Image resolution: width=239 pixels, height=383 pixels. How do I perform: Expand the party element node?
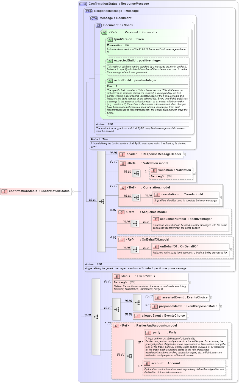pyautogui.click(x=229, y=344)
